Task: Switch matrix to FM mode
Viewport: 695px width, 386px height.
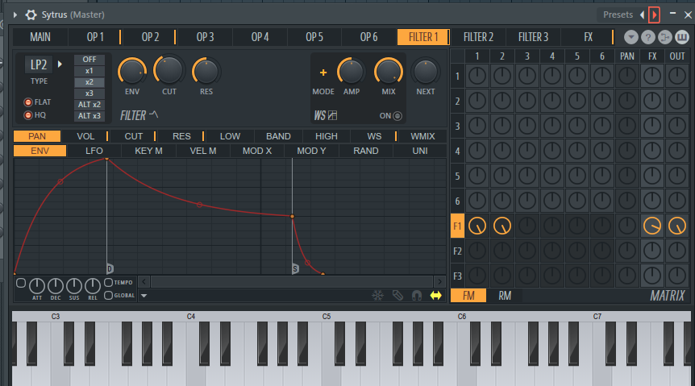Action: pos(468,296)
